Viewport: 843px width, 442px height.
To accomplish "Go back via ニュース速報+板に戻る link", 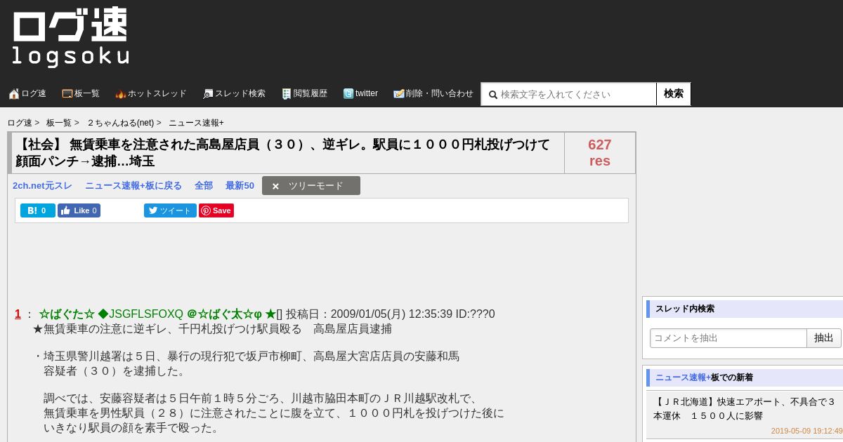I will click(133, 186).
